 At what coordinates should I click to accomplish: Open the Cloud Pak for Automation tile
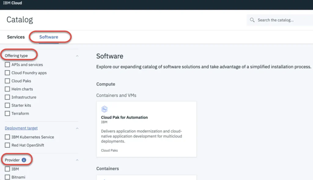point(146,129)
